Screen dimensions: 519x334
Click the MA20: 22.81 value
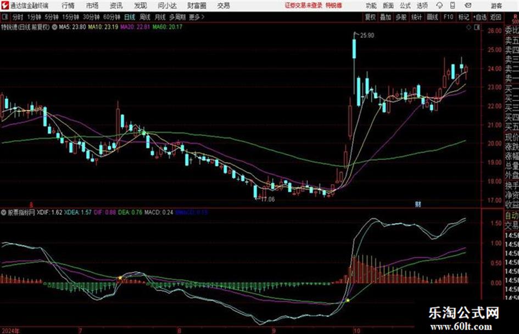pos(135,27)
